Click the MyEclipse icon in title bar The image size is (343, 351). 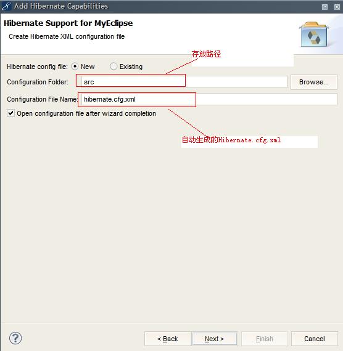pos(6,6)
